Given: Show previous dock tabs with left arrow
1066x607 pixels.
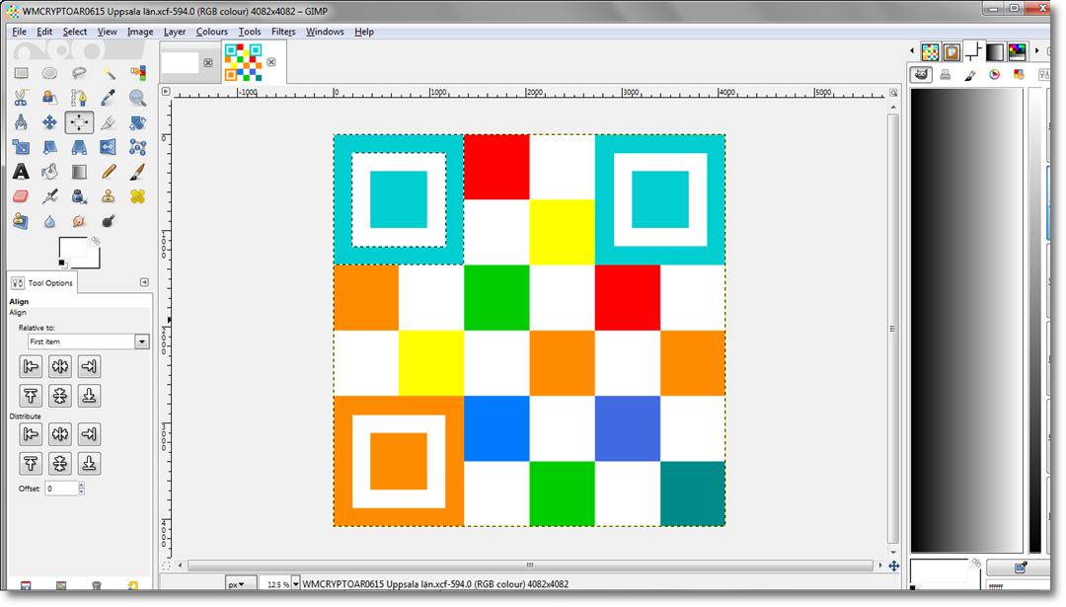Looking at the screenshot, I should [912, 50].
